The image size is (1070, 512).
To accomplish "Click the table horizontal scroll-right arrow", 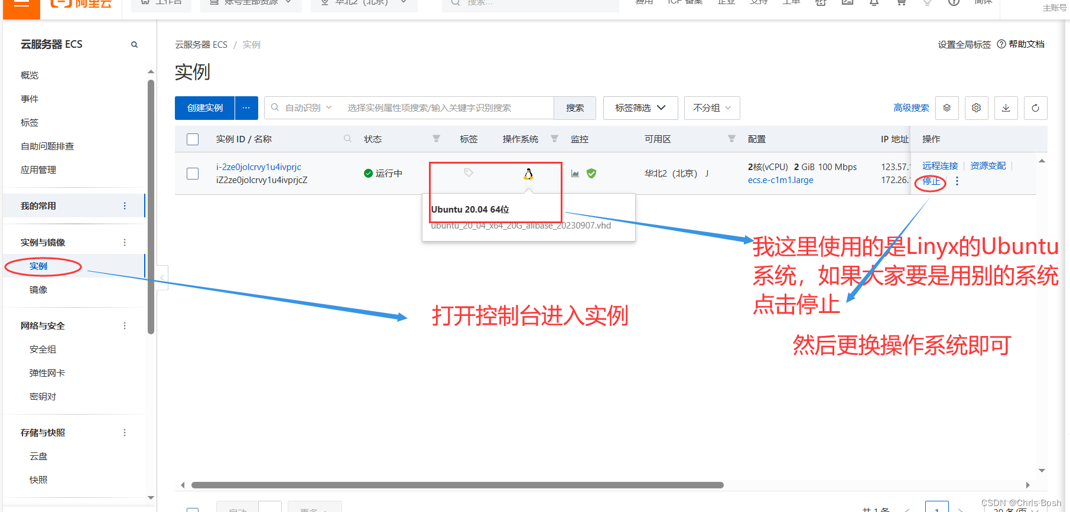I will pyautogui.click(x=1028, y=485).
